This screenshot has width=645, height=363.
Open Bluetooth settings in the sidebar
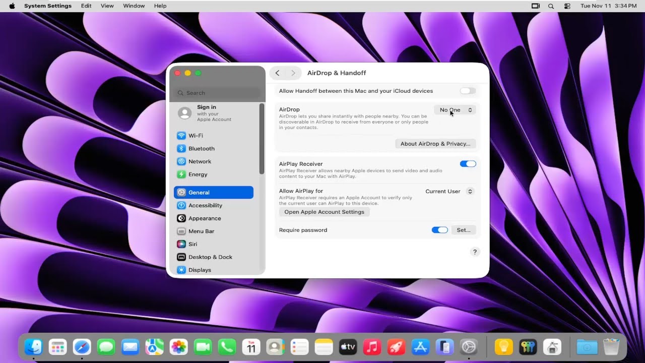click(214, 149)
